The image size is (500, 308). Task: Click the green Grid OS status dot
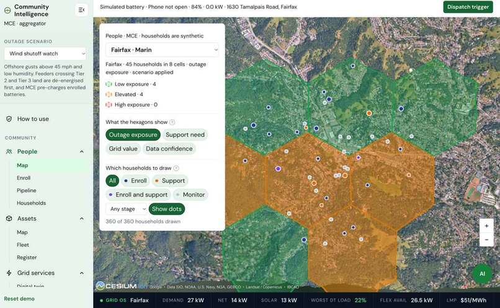tap(101, 301)
